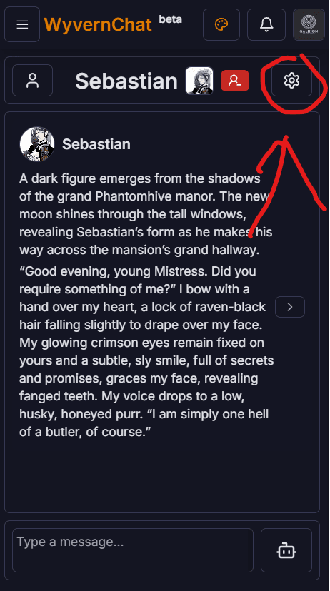Click the small Sebastian portrait in header

199,81
